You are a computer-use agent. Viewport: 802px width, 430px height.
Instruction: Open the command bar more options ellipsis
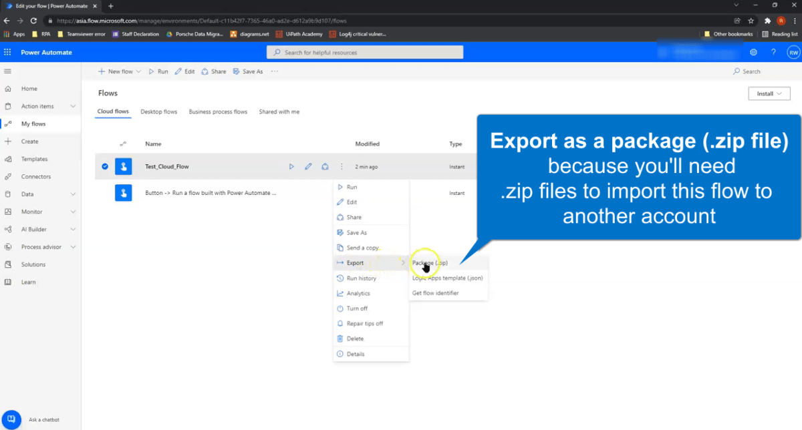click(x=274, y=71)
